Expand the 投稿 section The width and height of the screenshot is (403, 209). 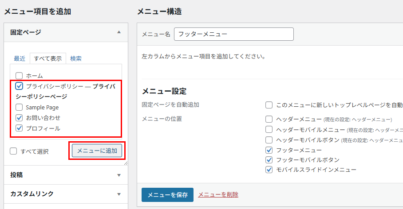(119, 175)
